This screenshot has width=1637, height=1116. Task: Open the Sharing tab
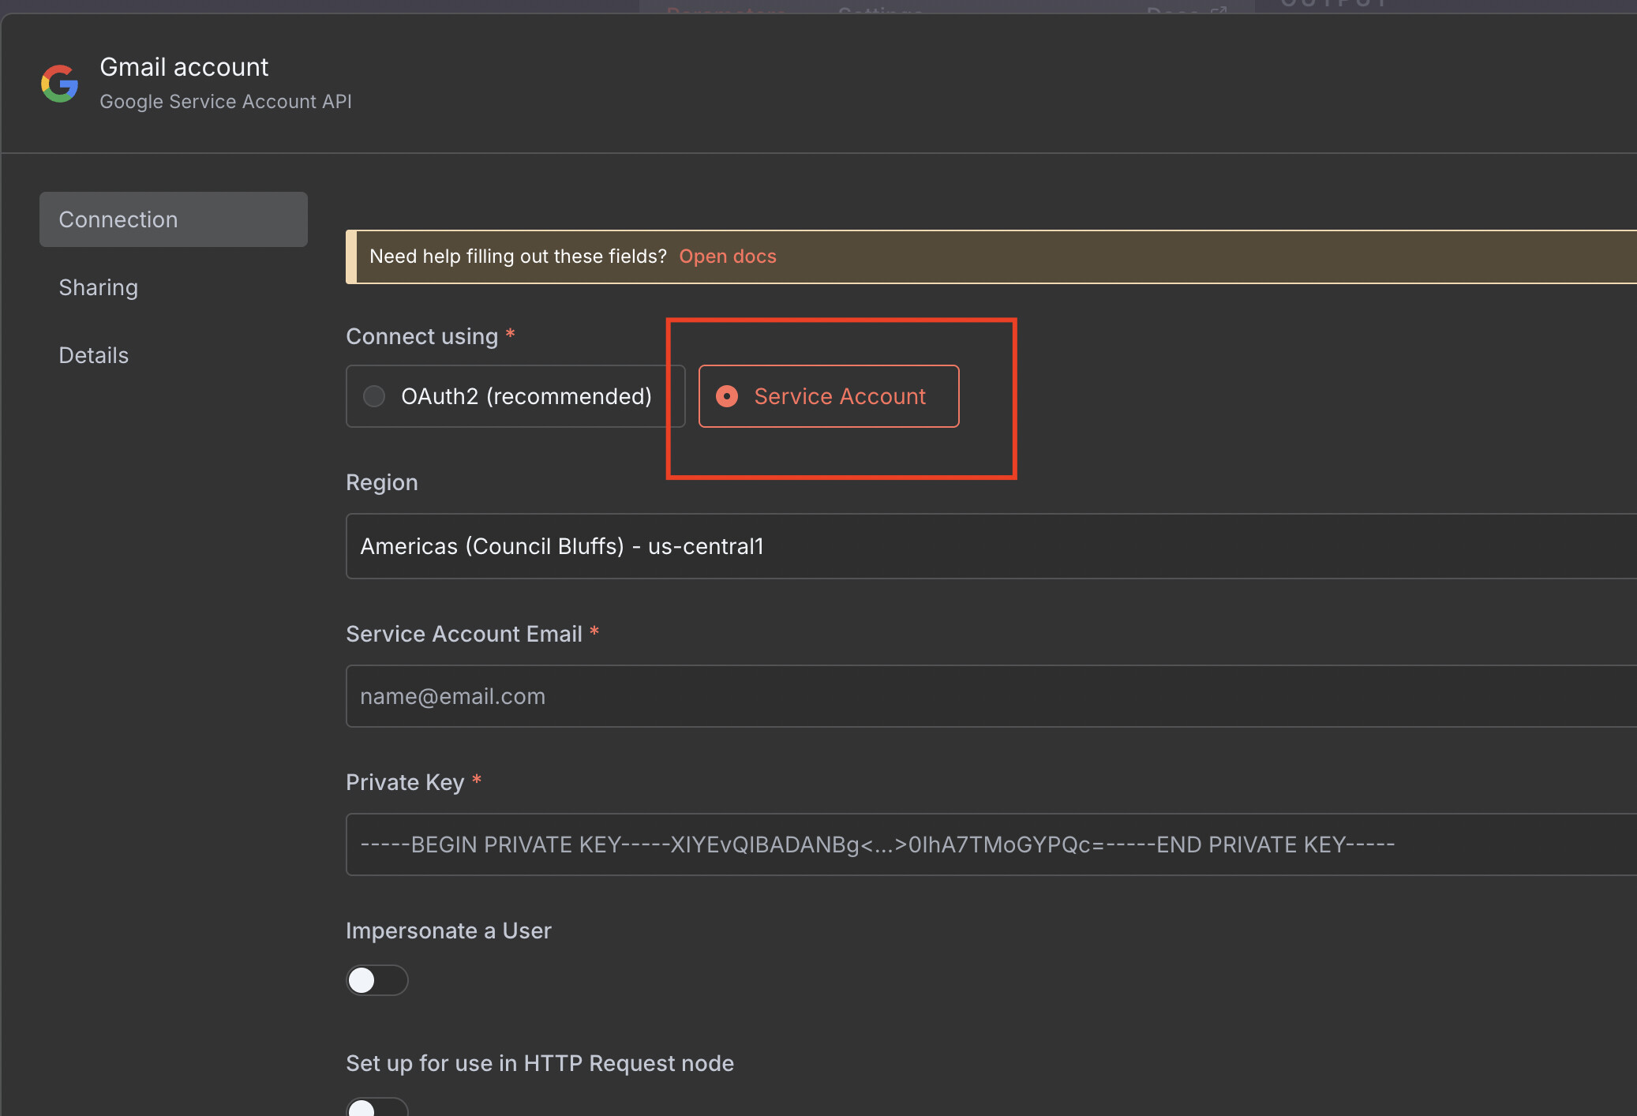(99, 287)
